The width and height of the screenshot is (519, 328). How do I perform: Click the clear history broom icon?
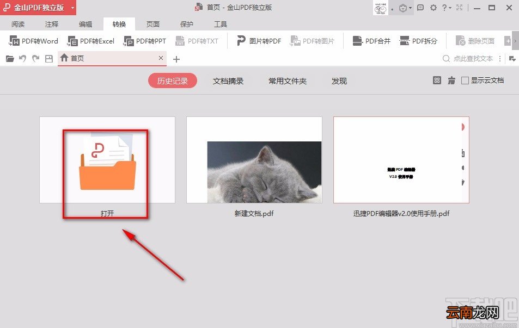pos(451,81)
